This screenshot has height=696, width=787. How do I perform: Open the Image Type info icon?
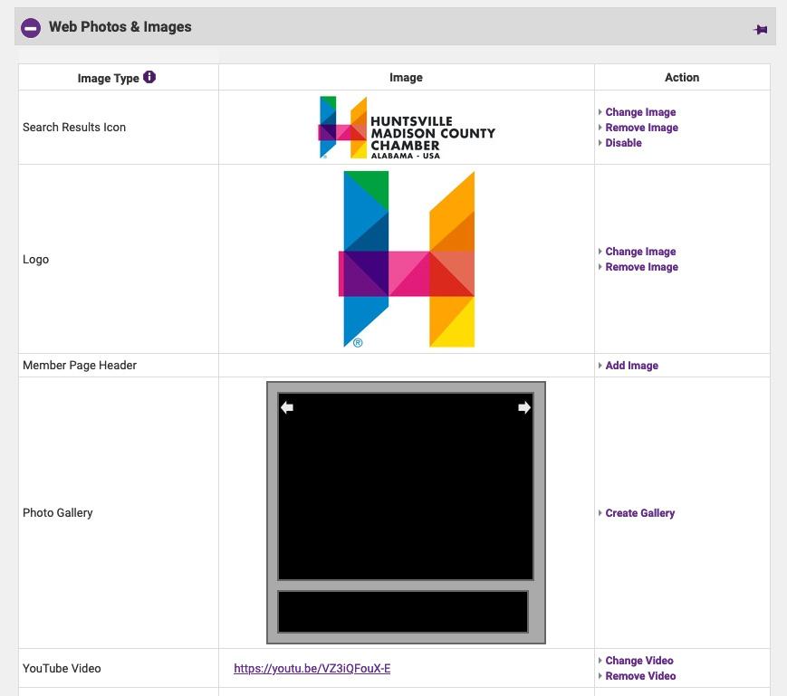(x=149, y=77)
